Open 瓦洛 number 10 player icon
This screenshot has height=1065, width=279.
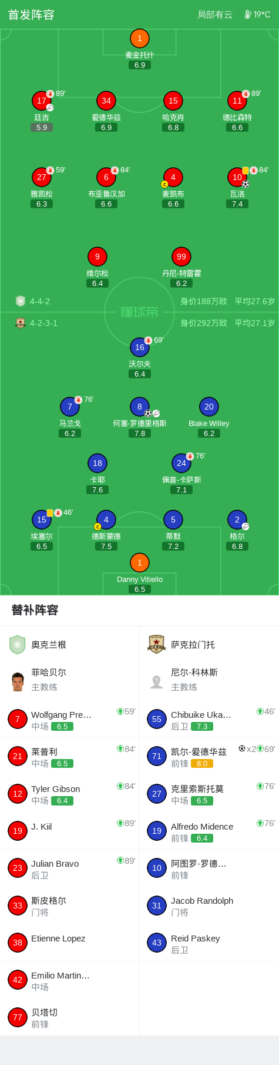(237, 177)
